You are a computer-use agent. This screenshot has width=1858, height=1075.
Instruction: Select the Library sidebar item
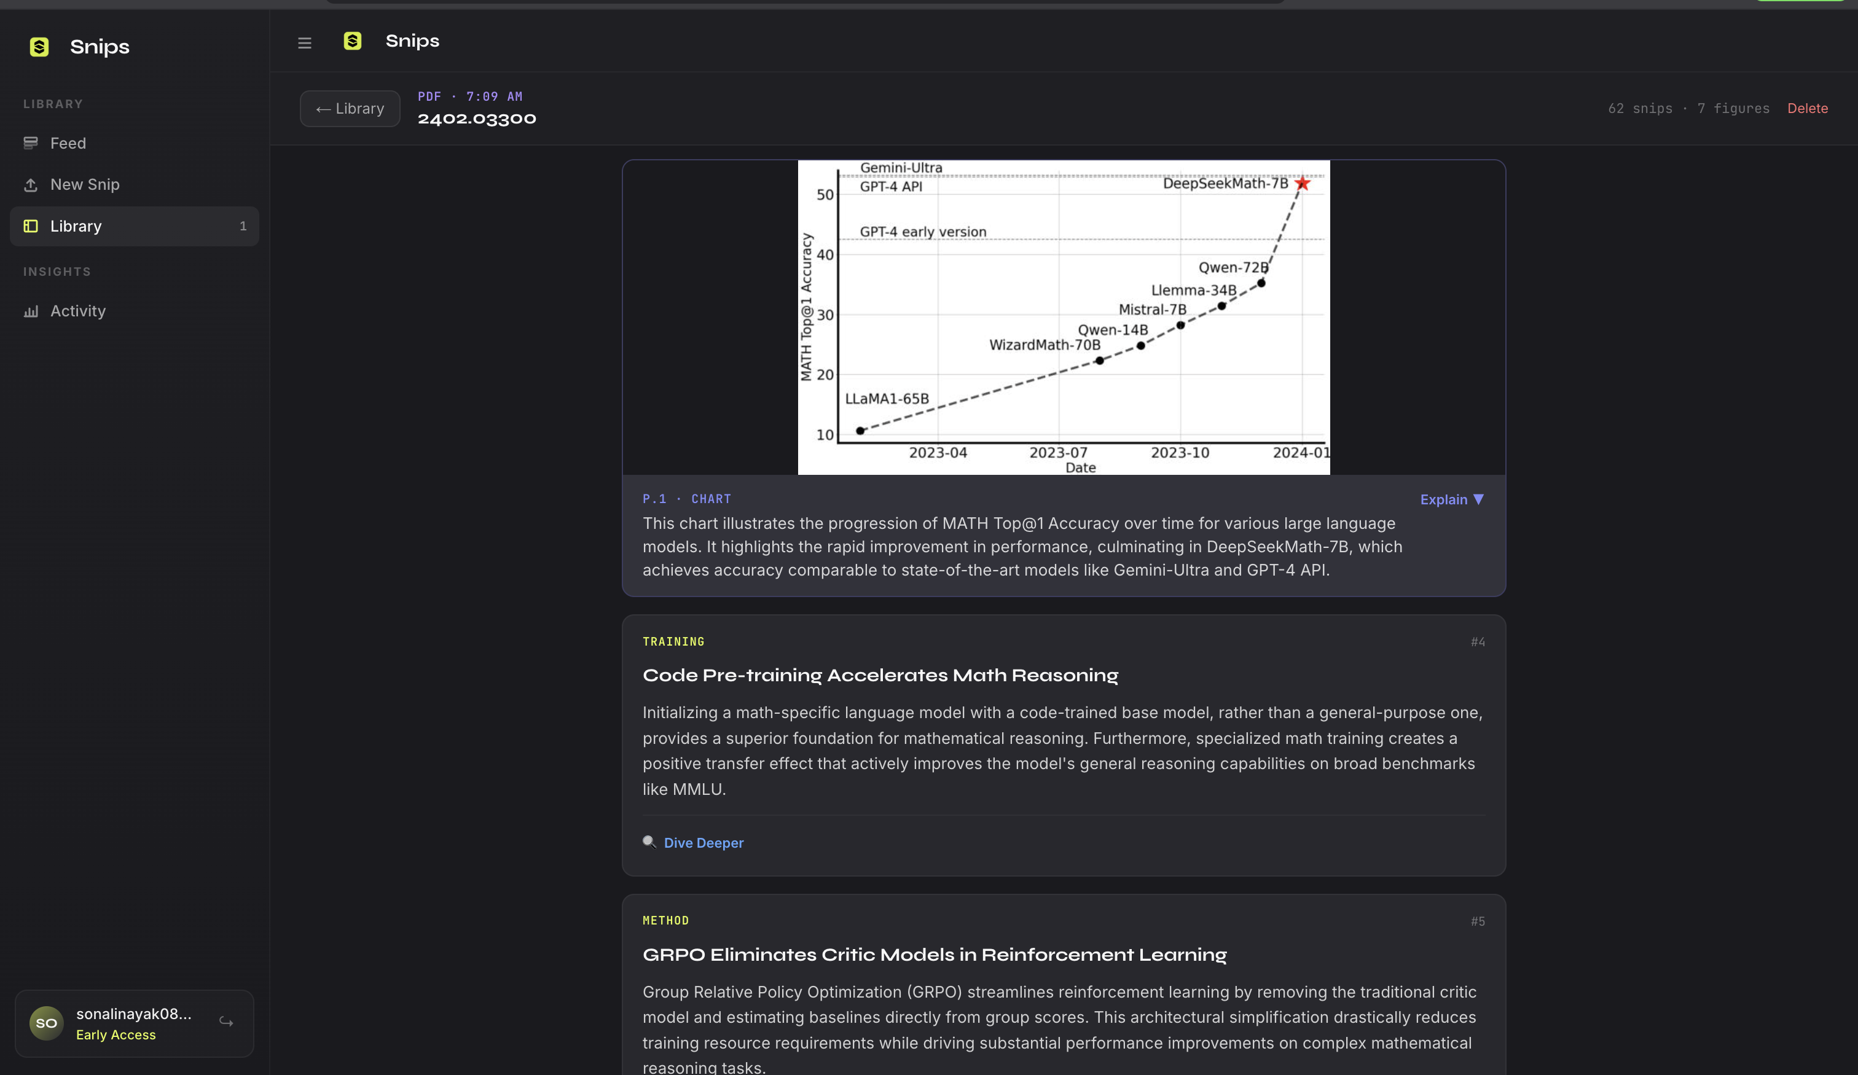point(134,225)
